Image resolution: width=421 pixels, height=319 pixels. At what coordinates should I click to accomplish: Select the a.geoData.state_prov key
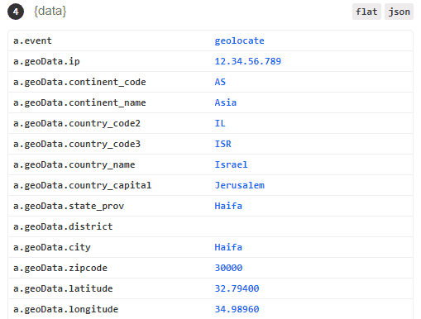pos(69,206)
